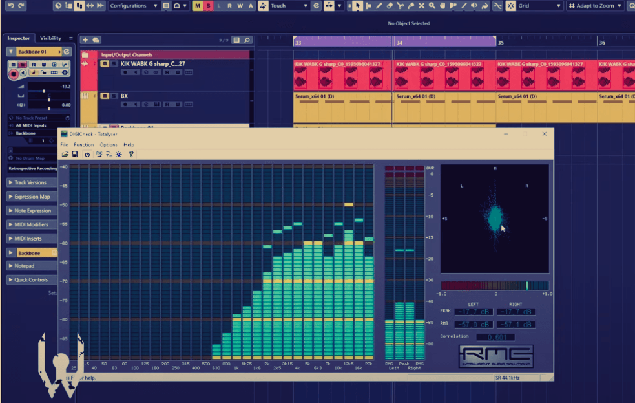Click the All MIDI Inputs routing field
This screenshot has width=635, height=403.
click(x=39, y=125)
